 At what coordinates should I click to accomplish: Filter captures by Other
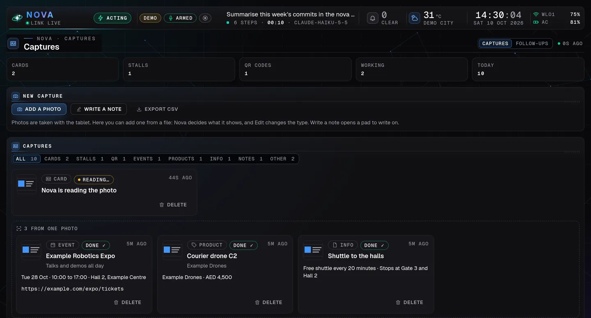pyautogui.click(x=282, y=159)
